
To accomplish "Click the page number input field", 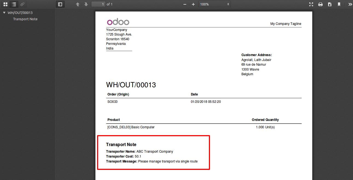I will point(98,4).
